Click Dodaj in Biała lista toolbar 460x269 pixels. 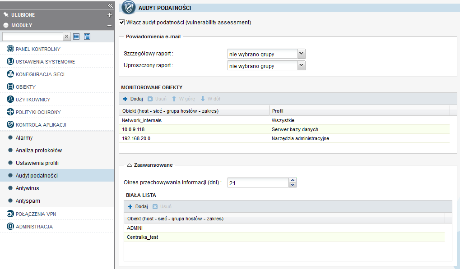(x=138, y=207)
